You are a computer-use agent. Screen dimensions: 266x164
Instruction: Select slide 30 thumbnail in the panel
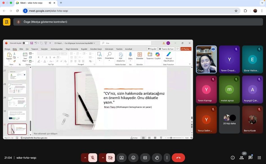pyautogui.click(x=17, y=116)
